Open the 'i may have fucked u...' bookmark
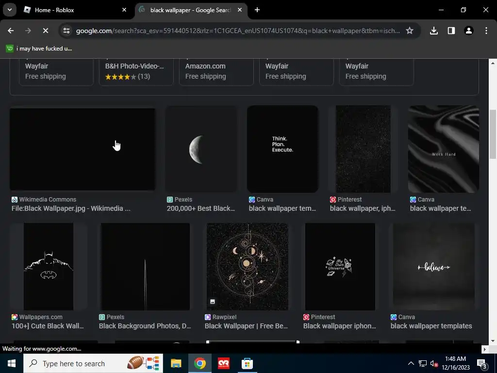Screen dimensions: 497x373 tap(39, 49)
